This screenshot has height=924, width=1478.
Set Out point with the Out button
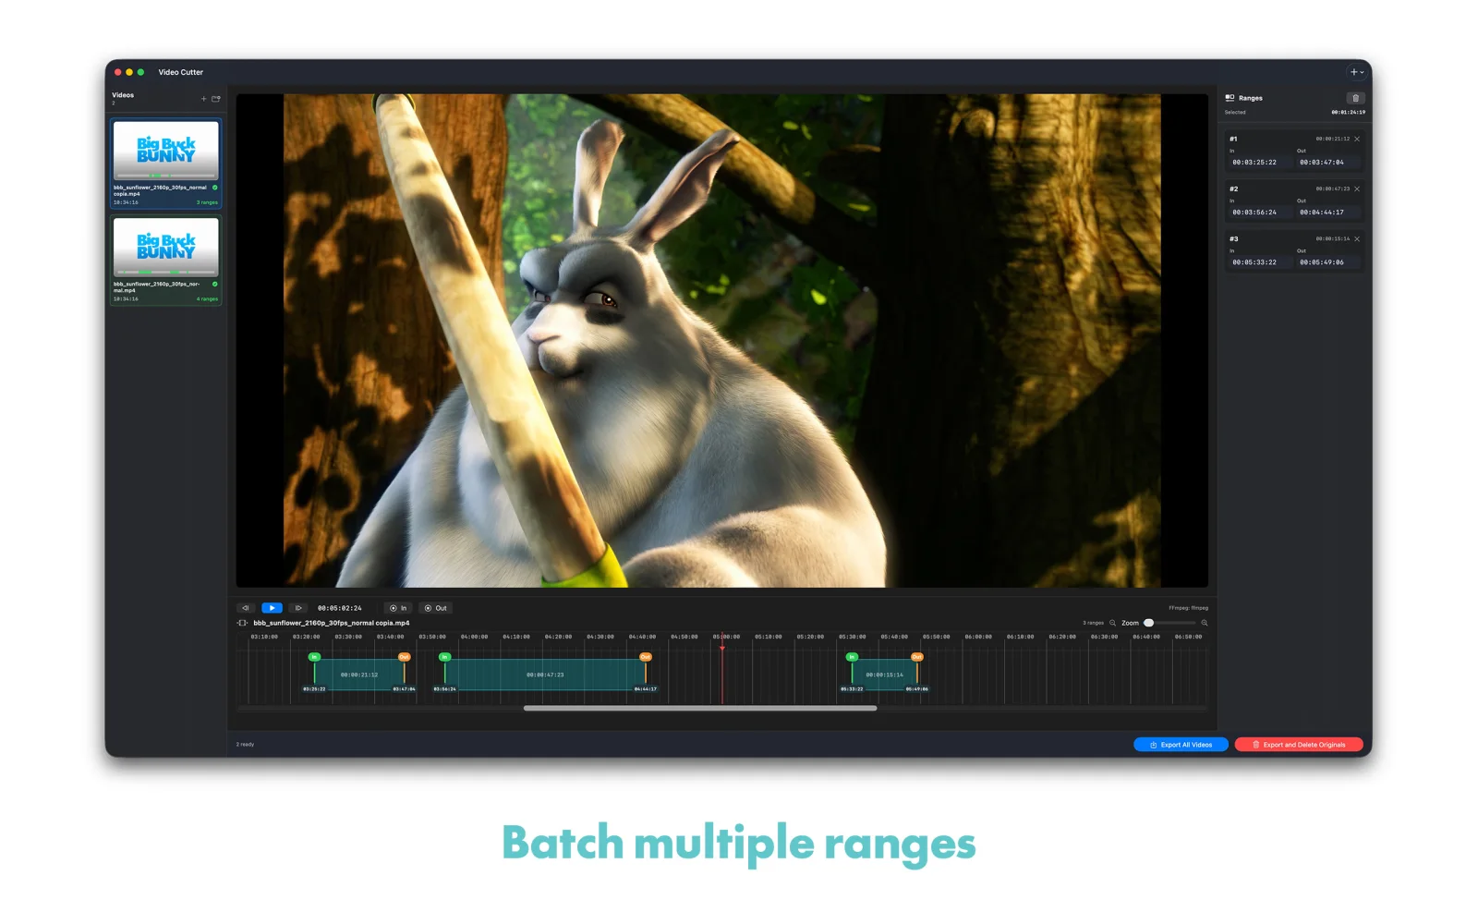pos(435,608)
